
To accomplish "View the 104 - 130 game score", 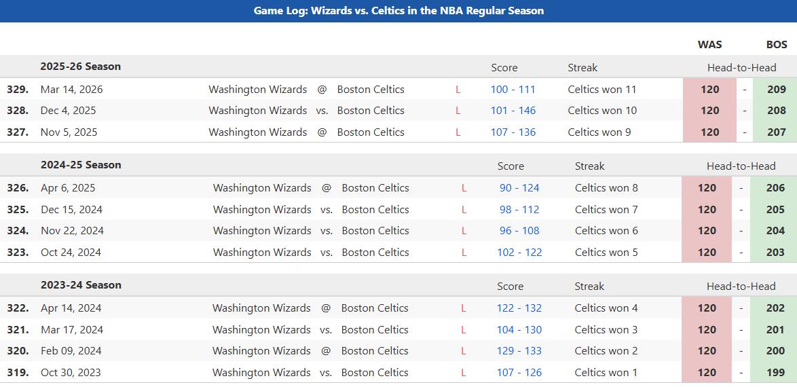I will click(519, 330).
